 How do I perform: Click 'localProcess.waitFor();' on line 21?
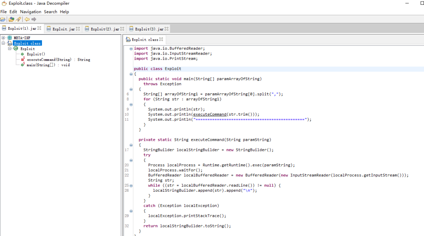(175, 170)
